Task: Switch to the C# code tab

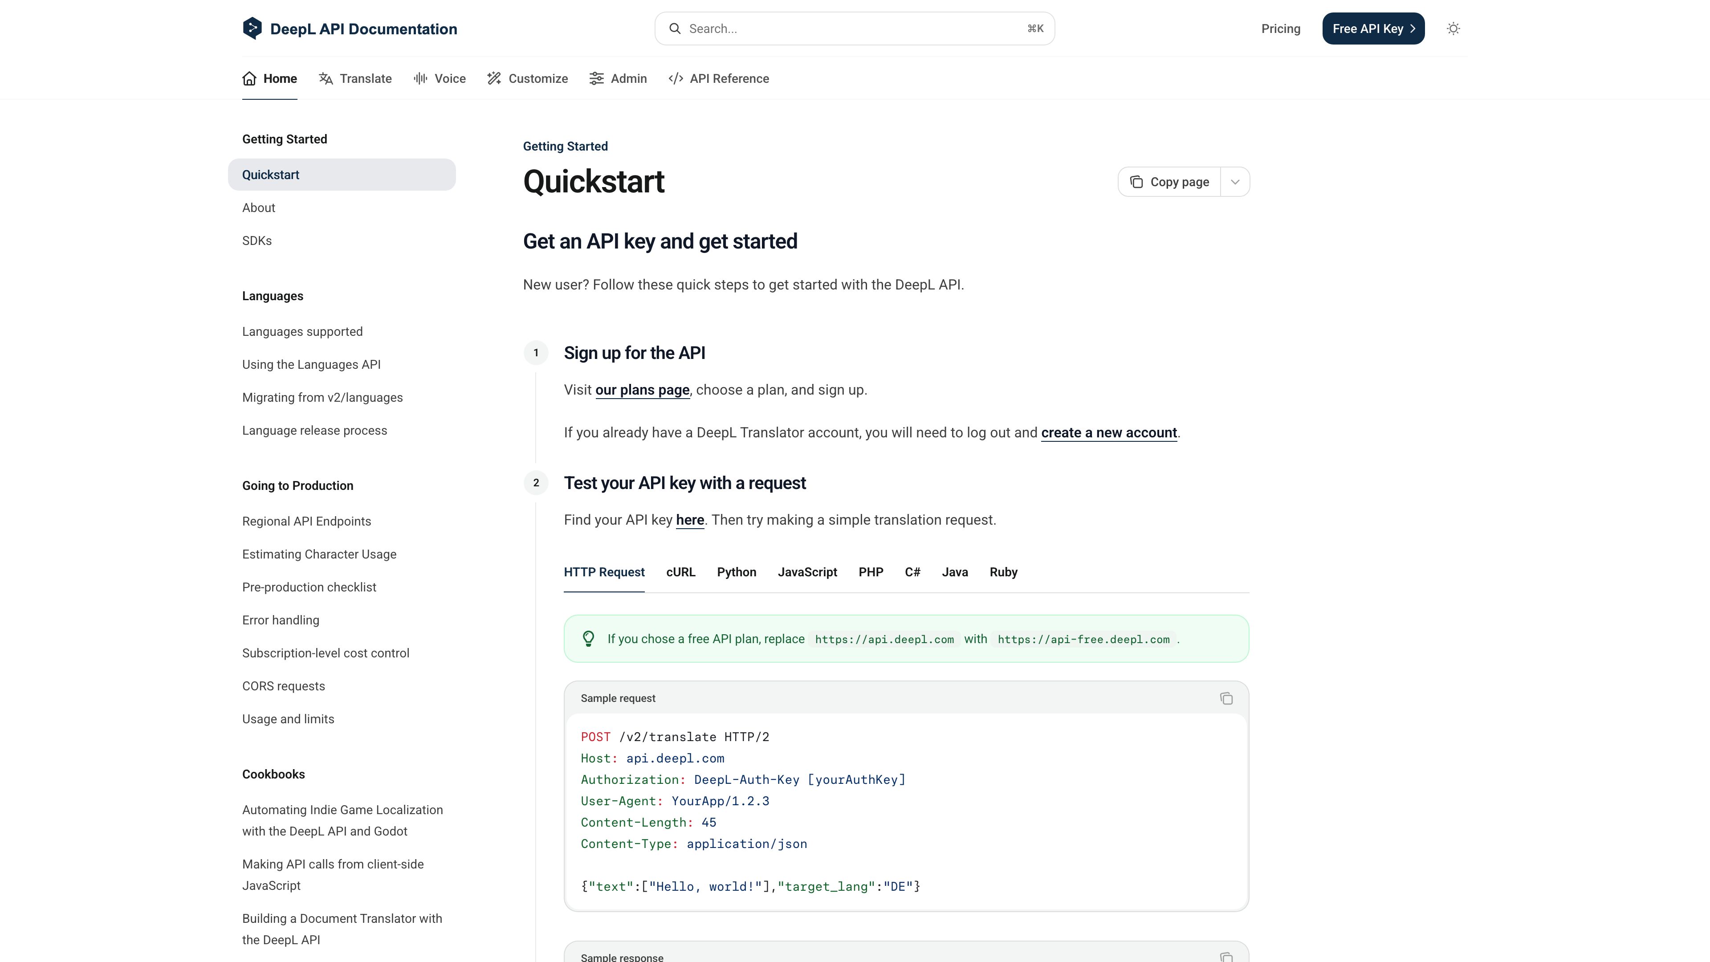Action: pyautogui.click(x=913, y=572)
